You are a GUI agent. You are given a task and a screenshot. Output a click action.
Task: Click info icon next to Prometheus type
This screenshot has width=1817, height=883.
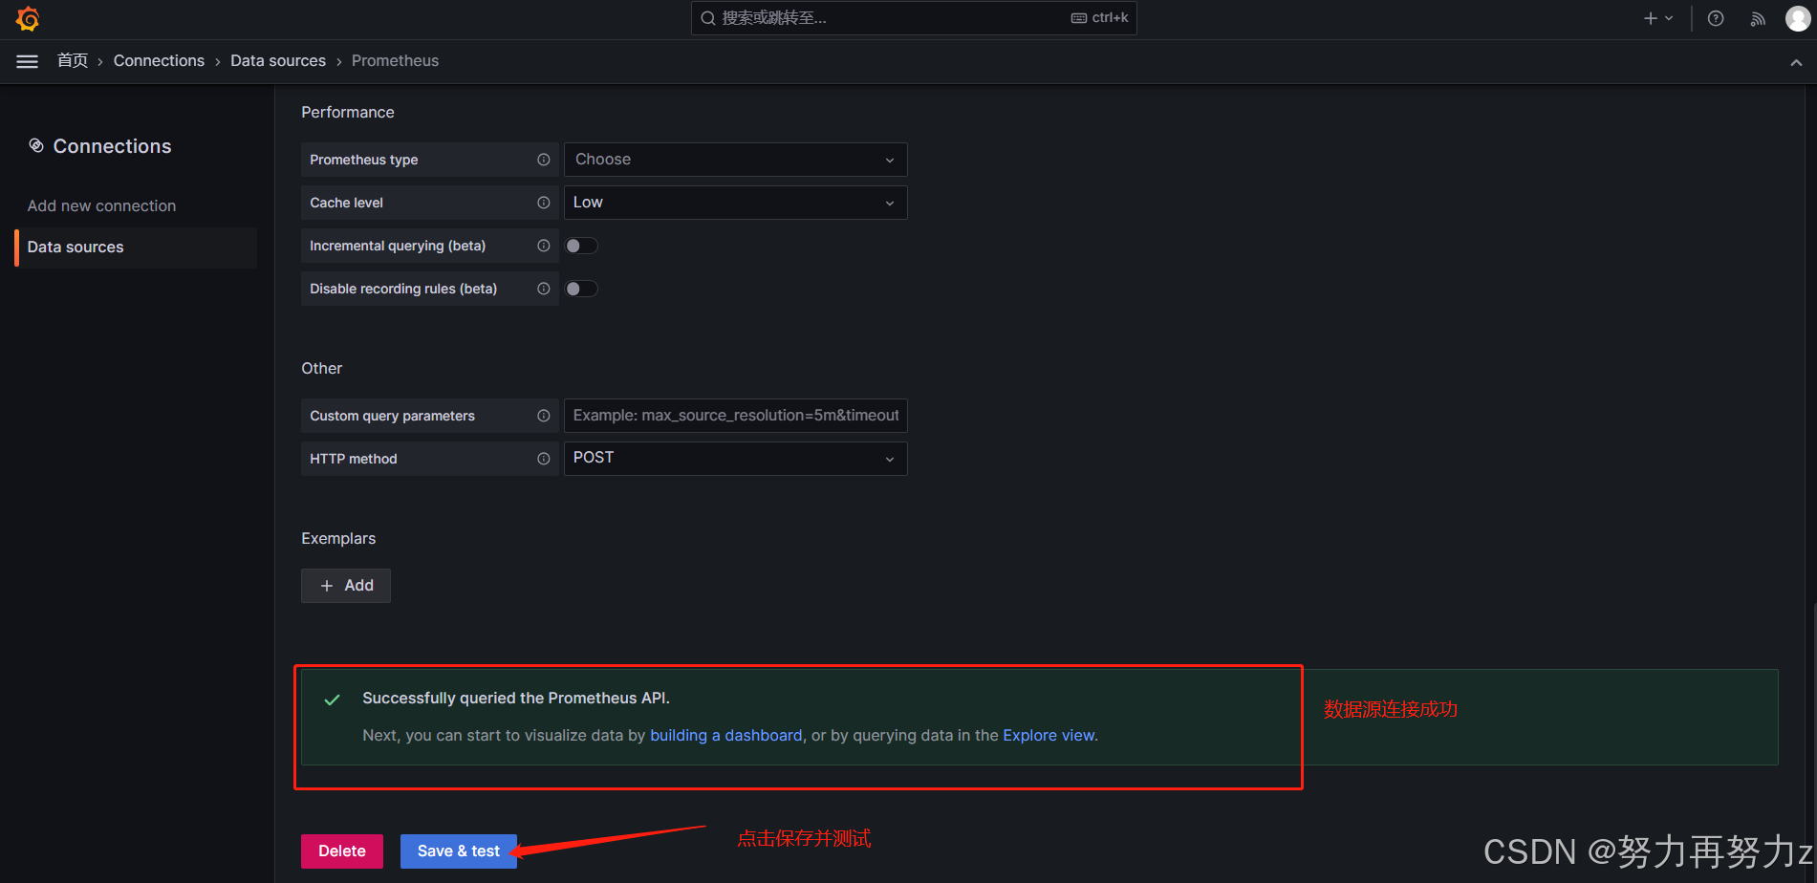point(544,160)
